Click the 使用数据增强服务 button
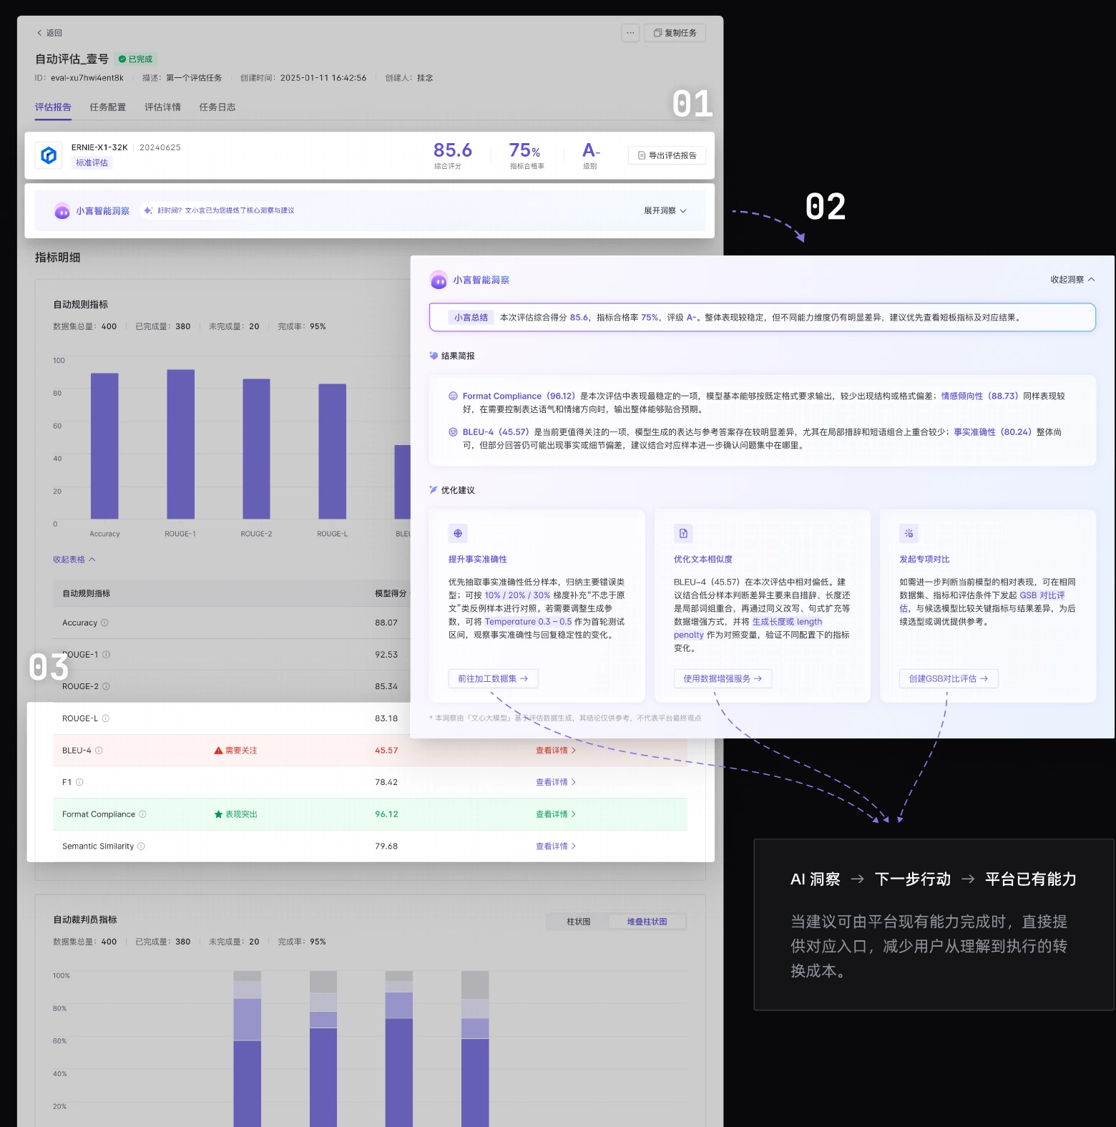The height and width of the screenshot is (1127, 1116). (723, 678)
